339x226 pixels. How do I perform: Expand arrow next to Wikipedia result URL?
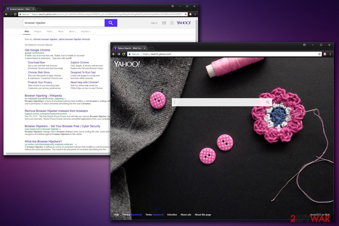coord(65,99)
